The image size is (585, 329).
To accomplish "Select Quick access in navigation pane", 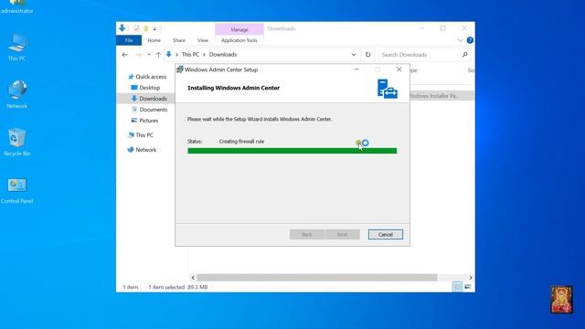I will point(151,77).
